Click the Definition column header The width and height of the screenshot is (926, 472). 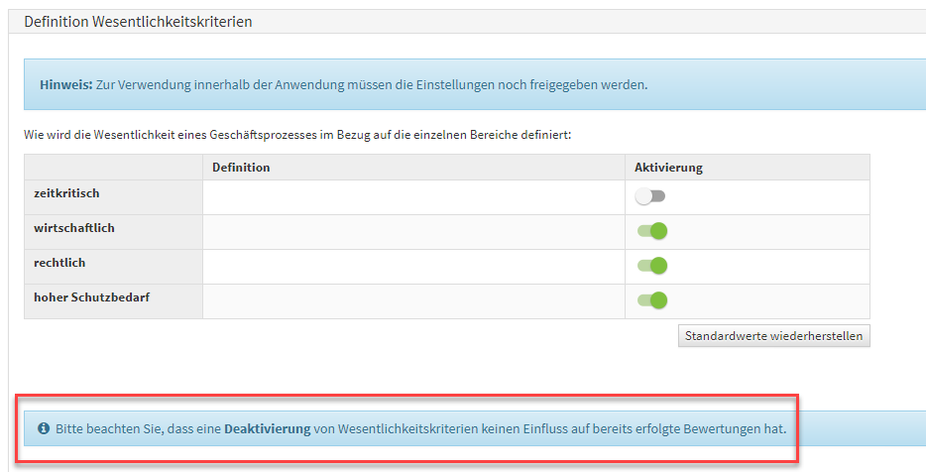[241, 168]
